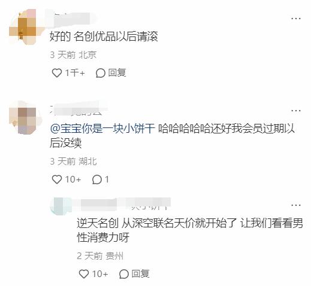Click 回复 text on the Guizhou reply

tap(140, 273)
